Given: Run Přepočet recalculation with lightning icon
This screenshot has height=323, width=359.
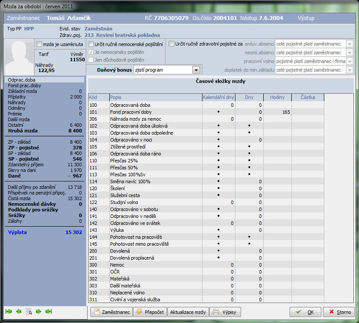Looking at the screenshot, I should [x=150, y=312].
